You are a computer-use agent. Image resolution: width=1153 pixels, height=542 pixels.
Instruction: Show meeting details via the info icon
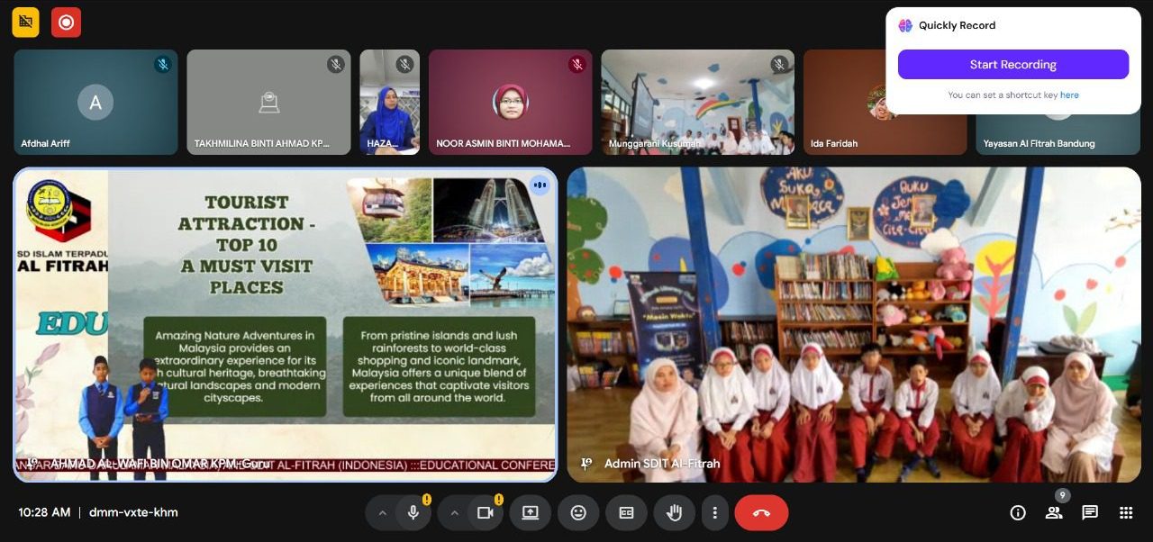click(x=1018, y=512)
